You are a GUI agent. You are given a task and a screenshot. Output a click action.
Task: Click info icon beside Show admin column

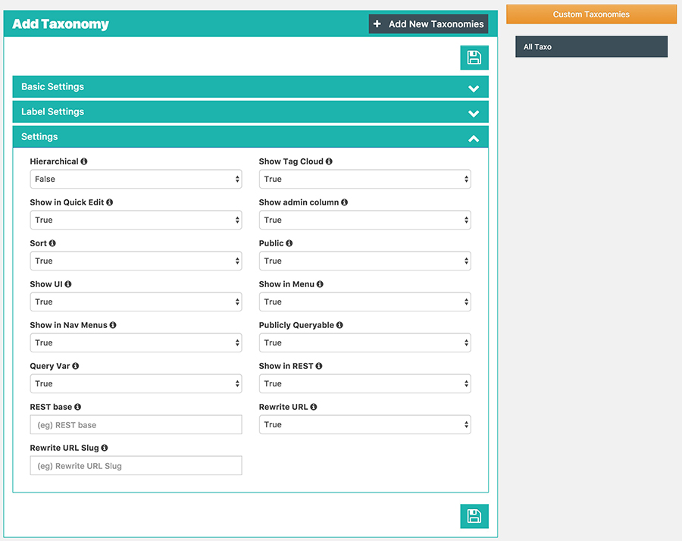point(345,202)
